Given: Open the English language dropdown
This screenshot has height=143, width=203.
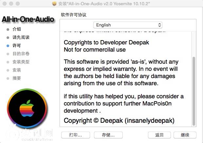Looking at the screenshot, I should (128, 25).
